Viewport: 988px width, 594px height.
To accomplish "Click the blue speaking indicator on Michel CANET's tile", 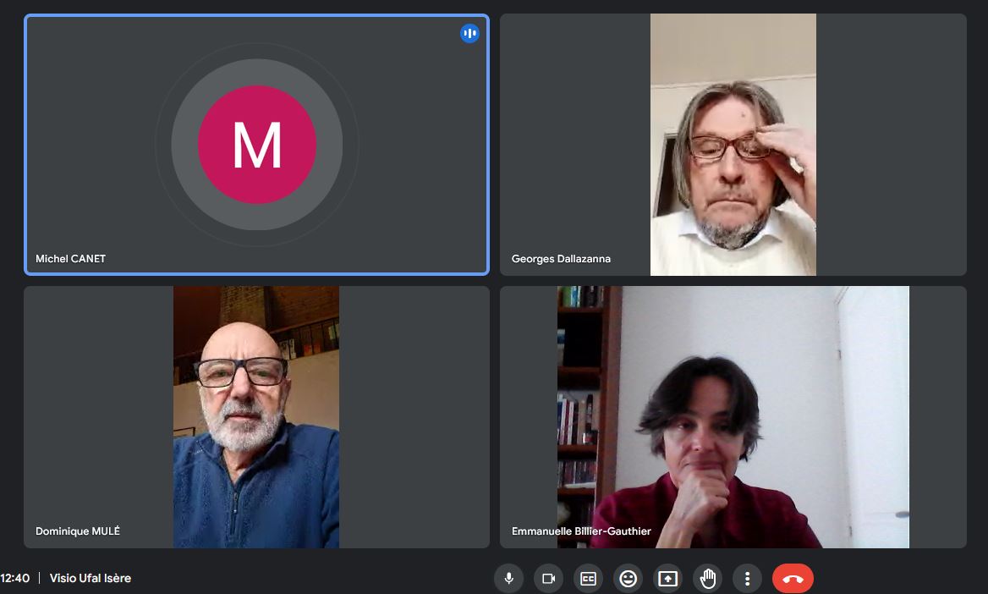I will [469, 34].
